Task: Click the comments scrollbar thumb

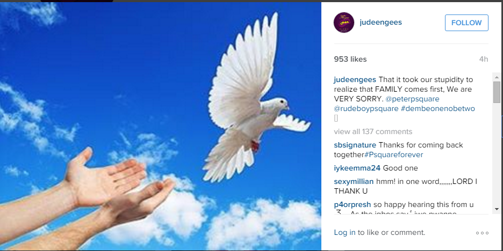Action: pos(497,92)
